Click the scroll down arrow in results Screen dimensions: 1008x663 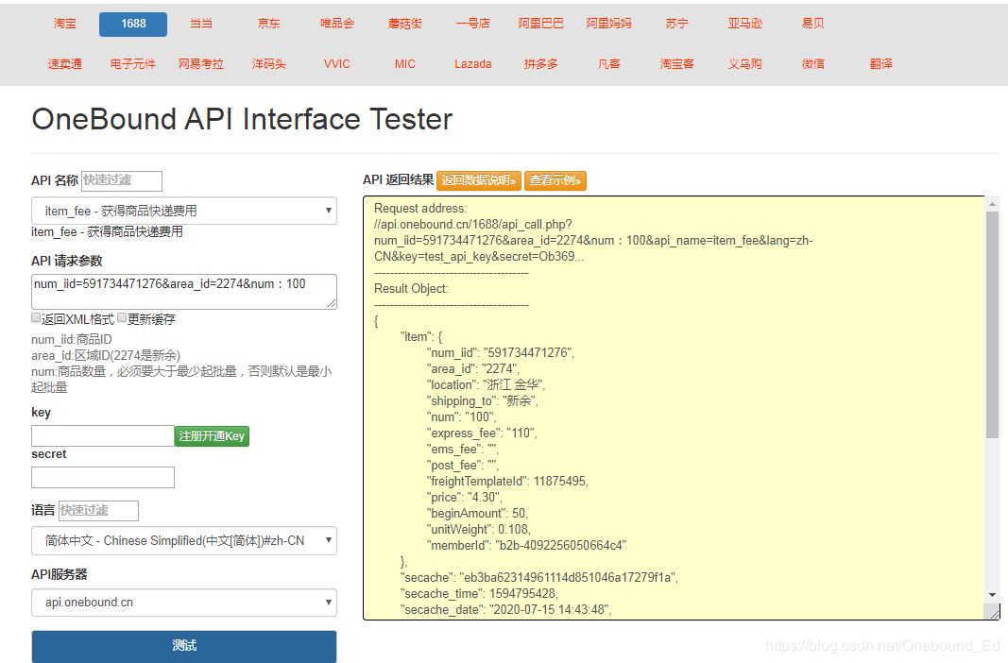click(x=992, y=594)
